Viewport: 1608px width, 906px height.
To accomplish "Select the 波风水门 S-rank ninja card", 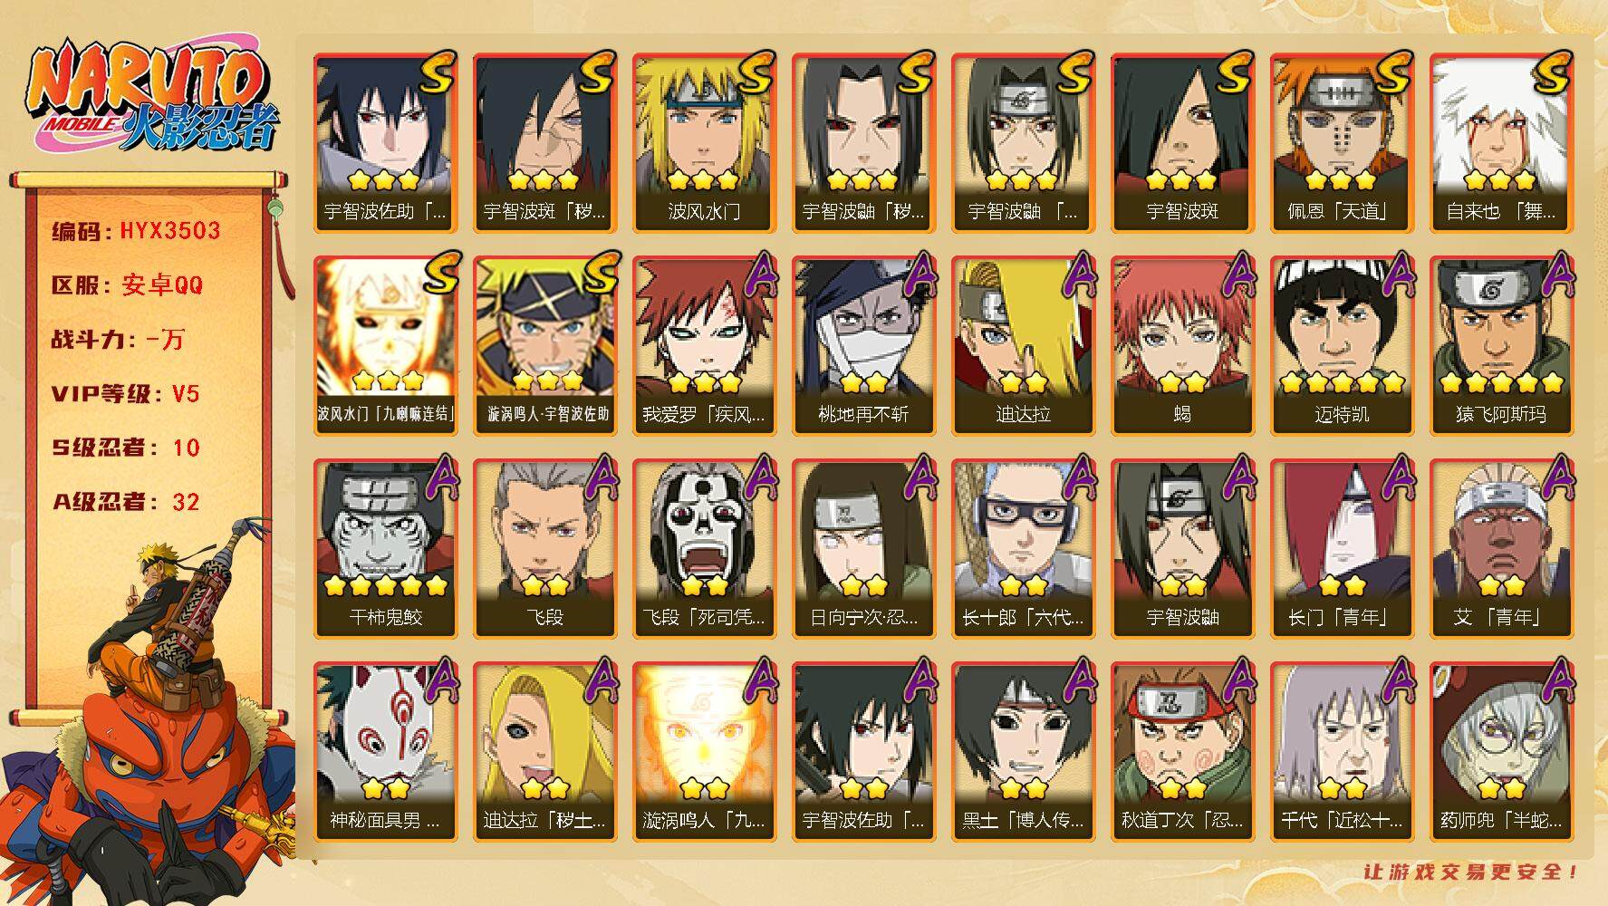I will point(704,142).
